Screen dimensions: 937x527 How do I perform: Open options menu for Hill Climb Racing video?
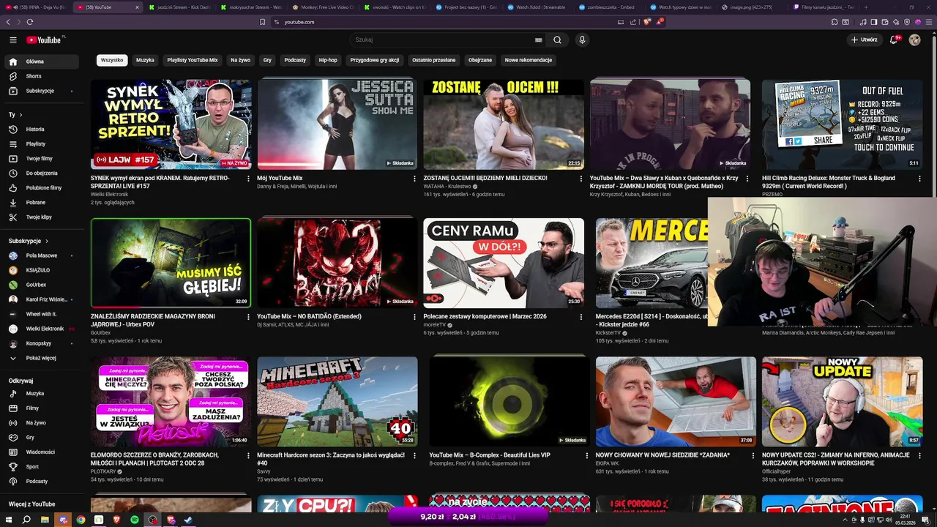[920, 178]
